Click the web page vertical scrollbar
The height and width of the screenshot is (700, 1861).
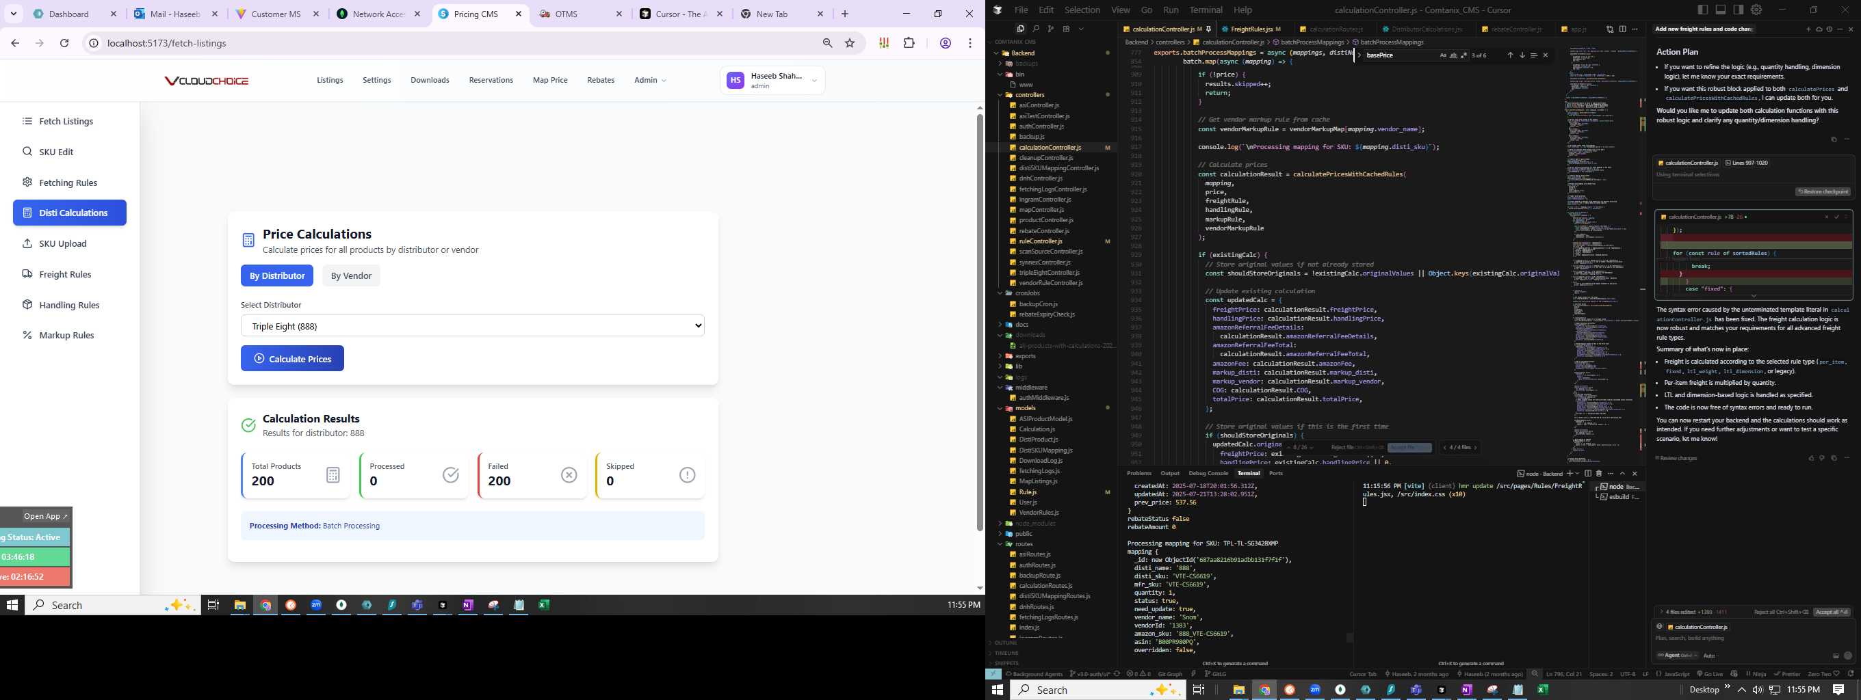coord(980,321)
